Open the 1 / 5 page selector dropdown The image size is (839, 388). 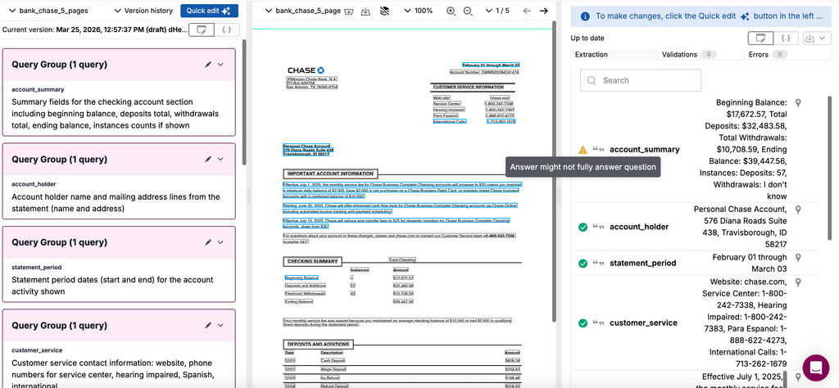tap(497, 11)
